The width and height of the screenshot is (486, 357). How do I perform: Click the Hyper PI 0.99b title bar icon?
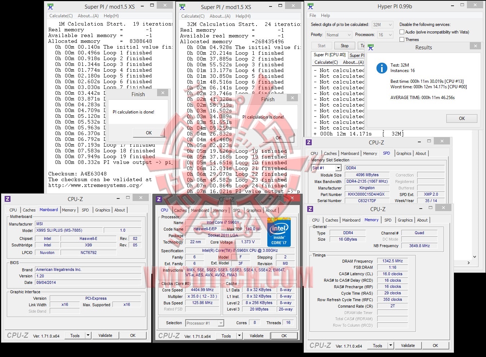311,6
